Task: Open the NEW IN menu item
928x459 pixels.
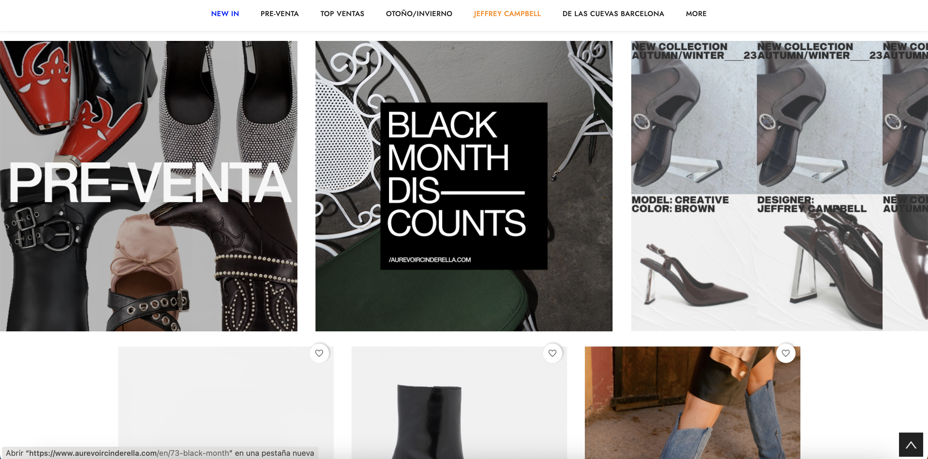Action: point(225,14)
